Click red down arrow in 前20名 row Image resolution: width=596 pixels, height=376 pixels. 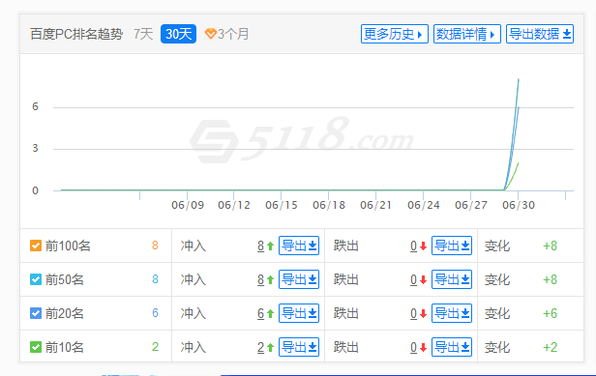click(x=423, y=314)
